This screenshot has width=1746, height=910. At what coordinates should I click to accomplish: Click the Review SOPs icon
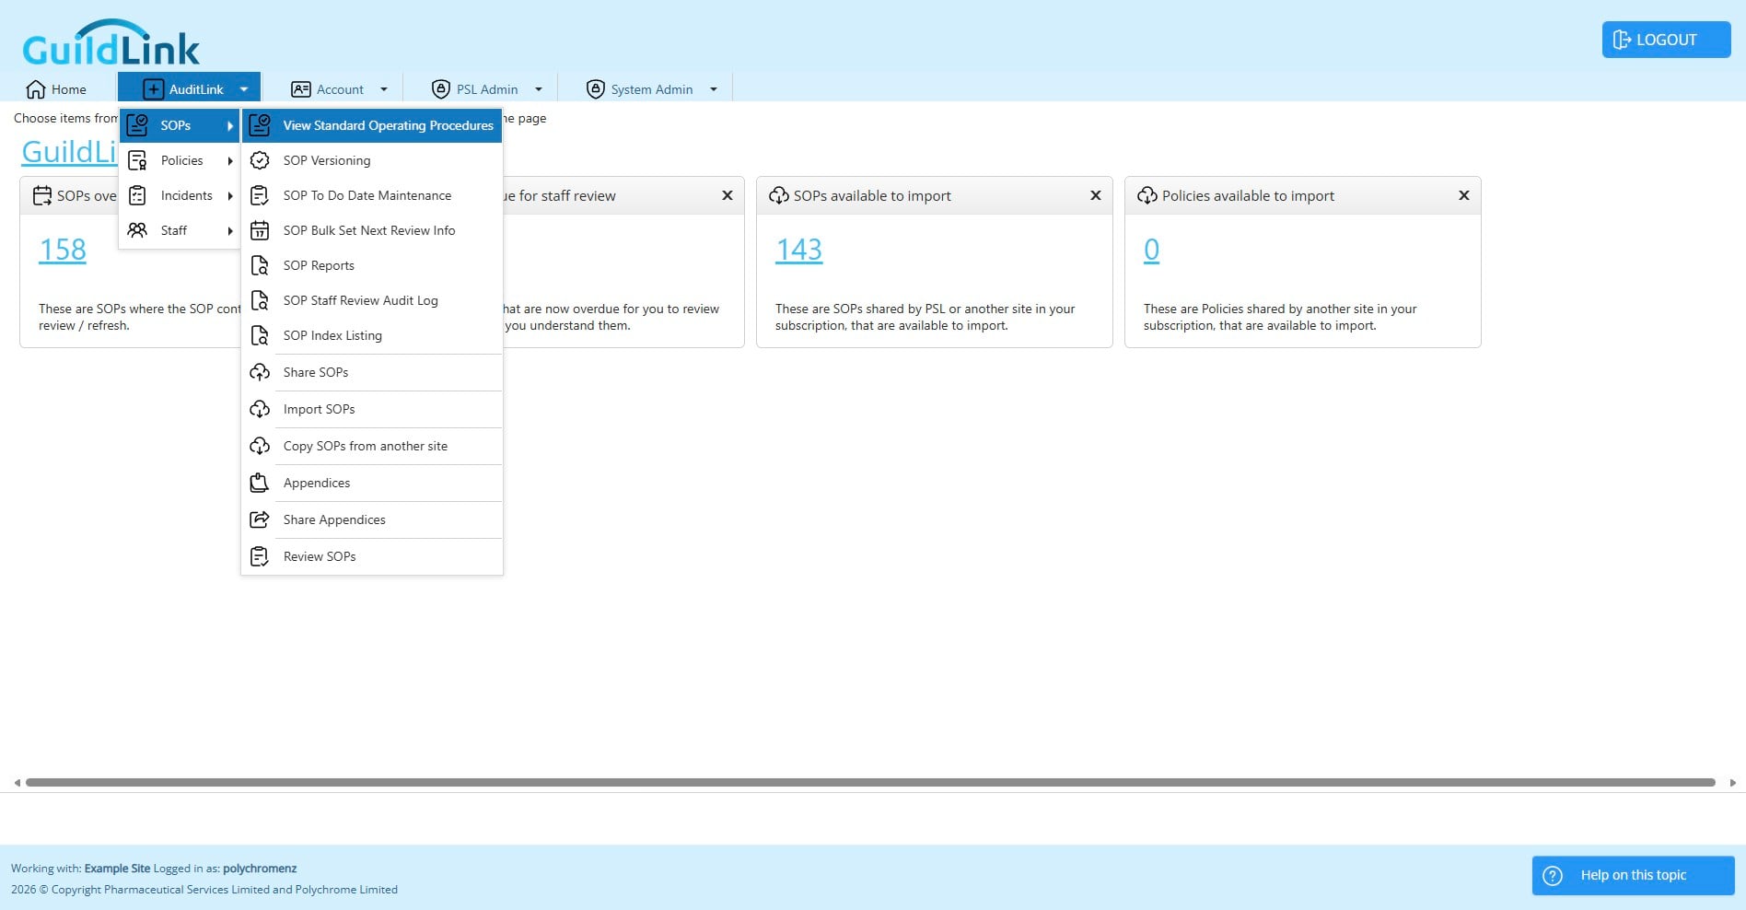click(x=260, y=556)
